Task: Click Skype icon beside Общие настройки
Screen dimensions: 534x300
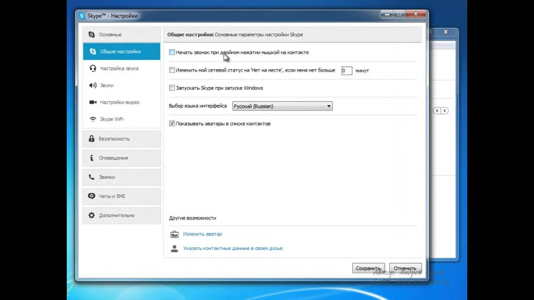Action: click(x=93, y=52)
